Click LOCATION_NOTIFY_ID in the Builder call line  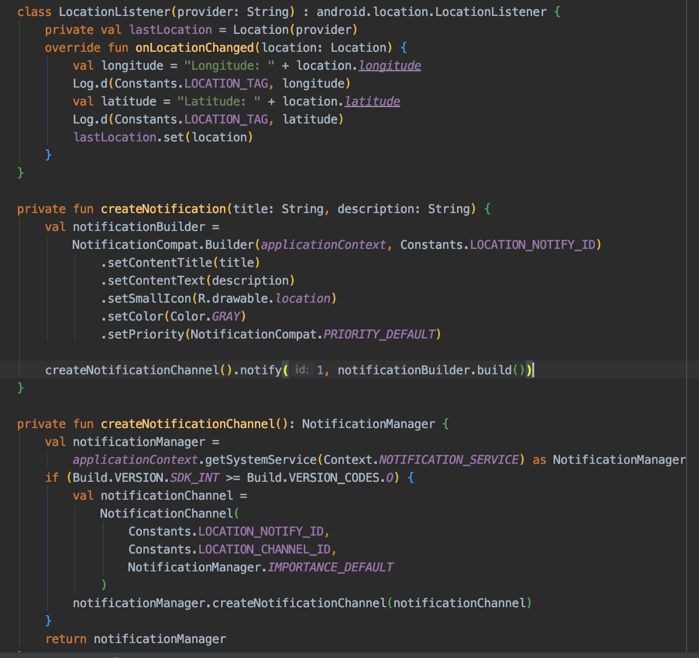(x=532, y=245)
